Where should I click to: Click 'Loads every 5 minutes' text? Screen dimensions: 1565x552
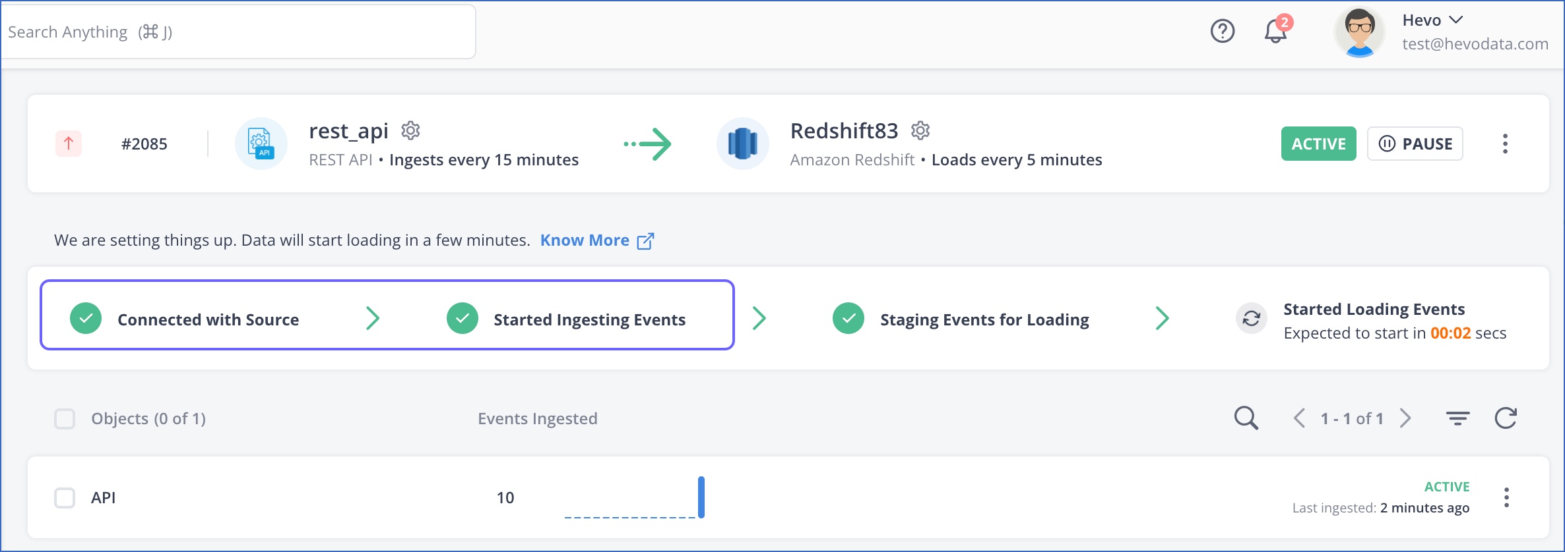[x=1017, y=160]
